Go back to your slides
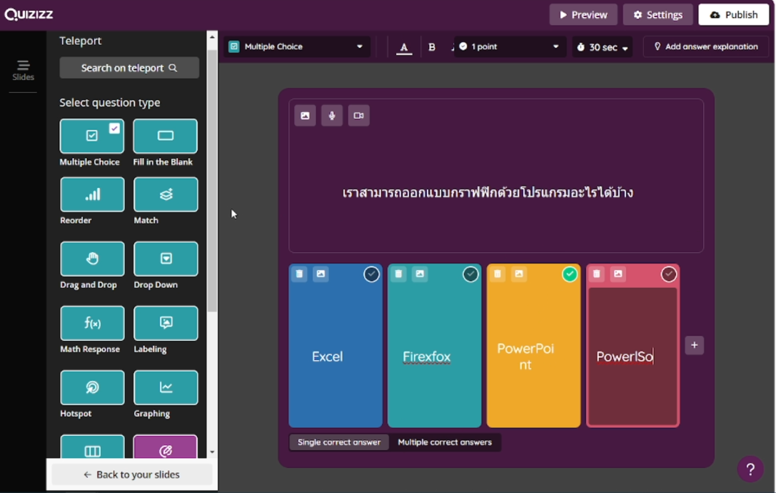The width and height of the screenshot is (776, 493). click(131, 474)
